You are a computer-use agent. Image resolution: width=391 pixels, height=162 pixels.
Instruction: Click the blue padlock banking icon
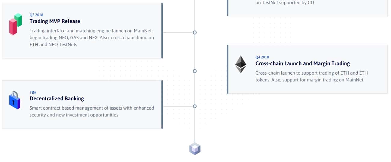coord(14,100)
